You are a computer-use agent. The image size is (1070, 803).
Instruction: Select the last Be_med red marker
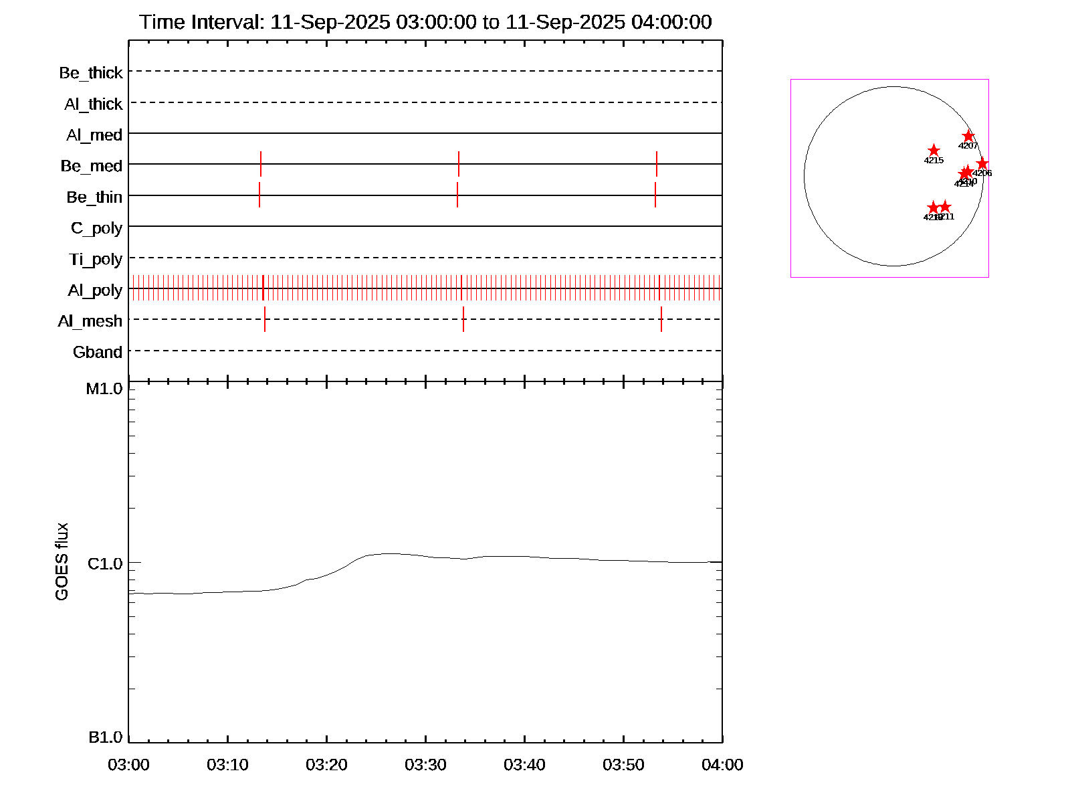pos(657,164)
